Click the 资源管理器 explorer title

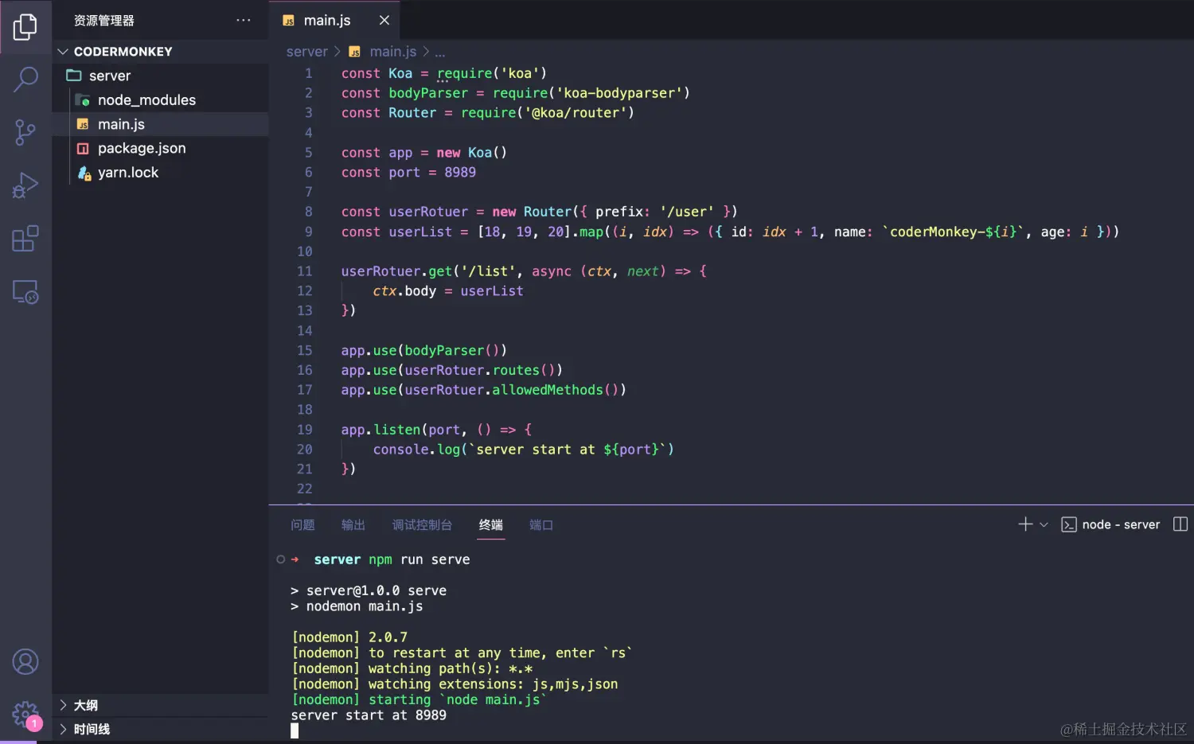click(104, 21)
